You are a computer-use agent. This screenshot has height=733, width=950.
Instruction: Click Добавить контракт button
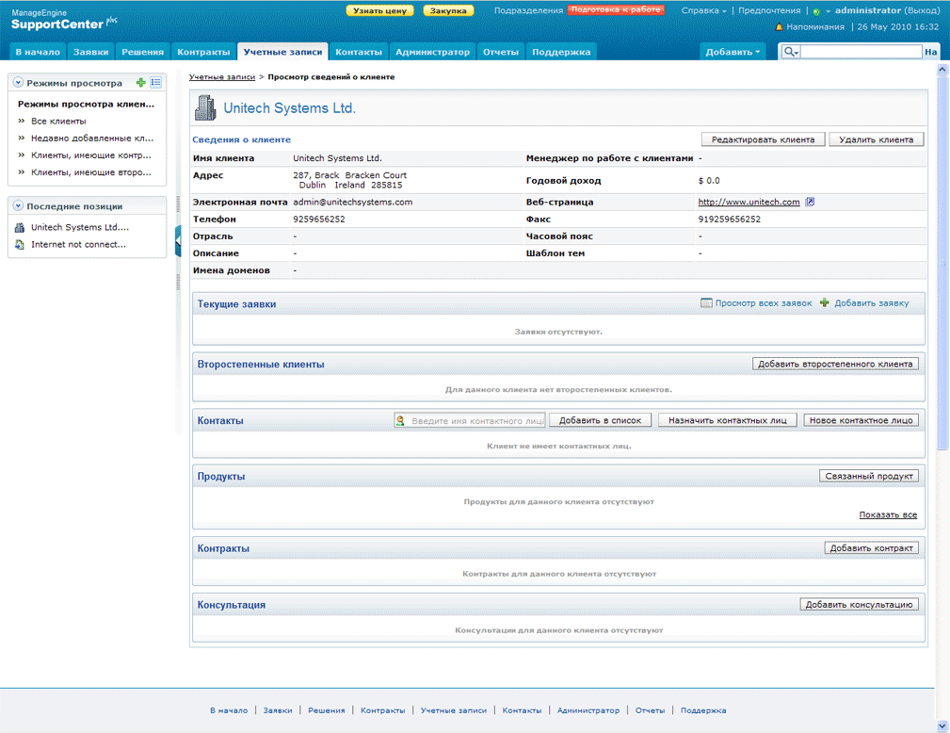click(x=871, y=548)
